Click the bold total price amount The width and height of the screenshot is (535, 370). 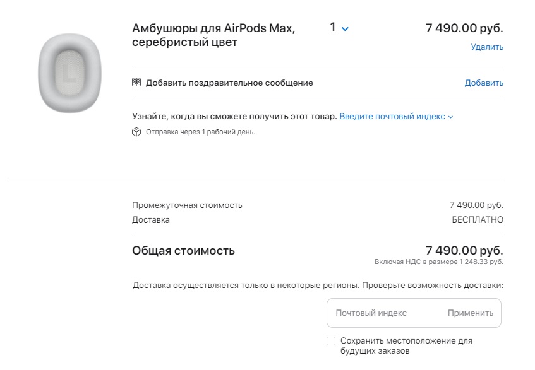464,250
